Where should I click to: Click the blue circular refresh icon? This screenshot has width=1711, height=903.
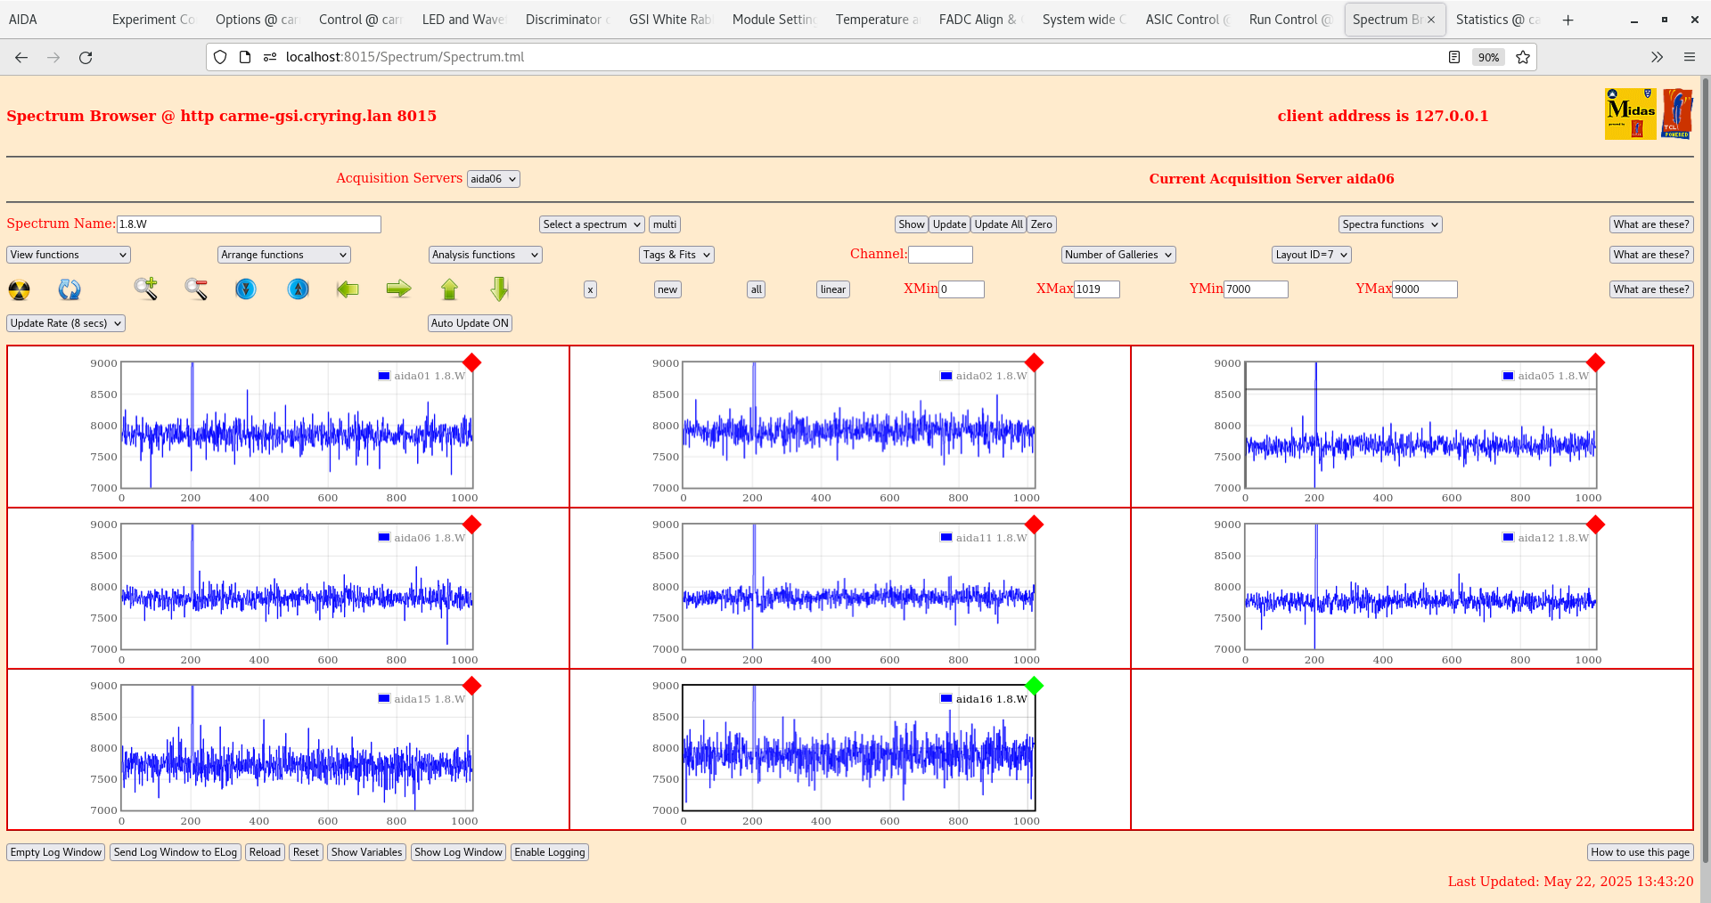[70, 289]
